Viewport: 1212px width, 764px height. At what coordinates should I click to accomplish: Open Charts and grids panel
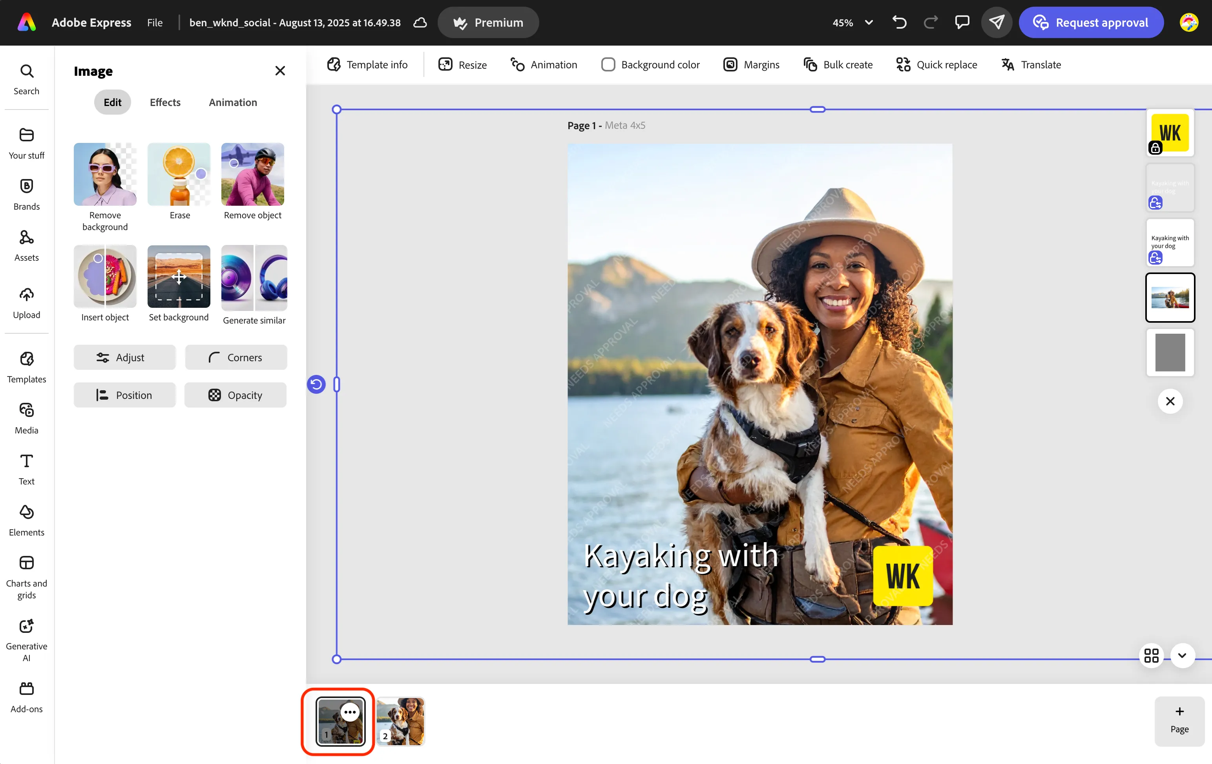26,577
